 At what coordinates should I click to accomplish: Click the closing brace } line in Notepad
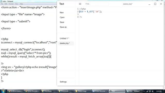[x=2, y=78]
